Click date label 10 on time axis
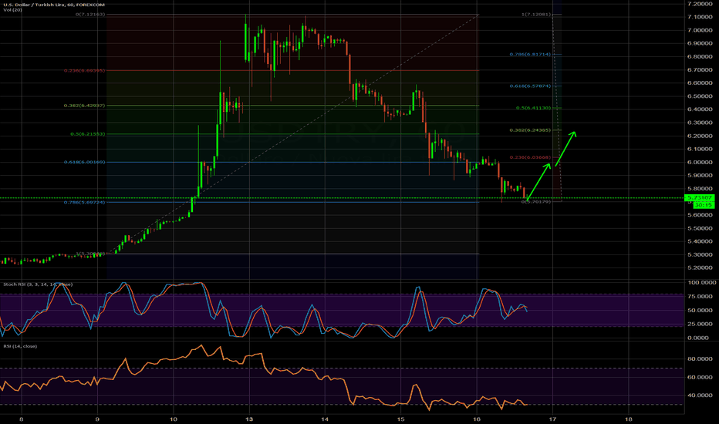The height and width of the screenshot is (424, 719). click(x=174, y=419)
